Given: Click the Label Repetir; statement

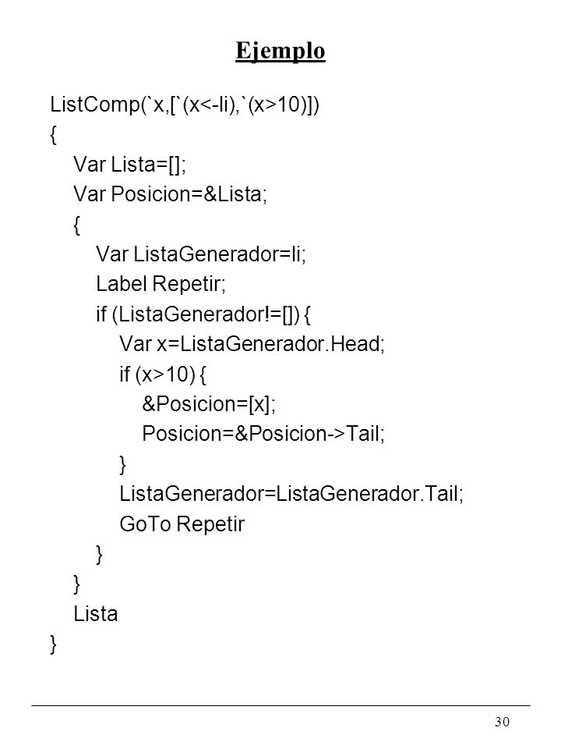Looking at the screenshot, I should 161,284.
